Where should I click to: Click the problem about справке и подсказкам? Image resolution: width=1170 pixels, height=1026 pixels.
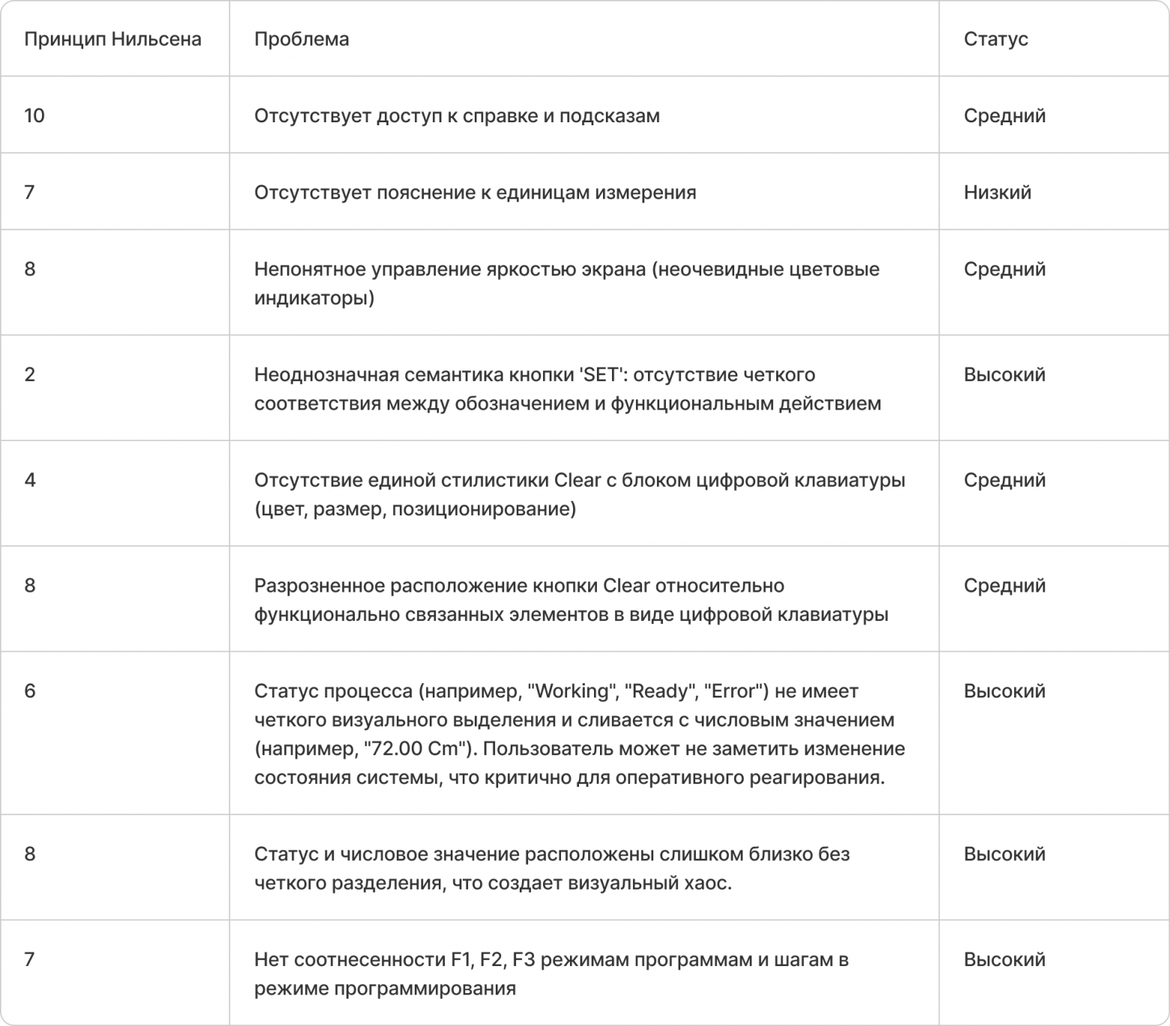click(457, 115)
